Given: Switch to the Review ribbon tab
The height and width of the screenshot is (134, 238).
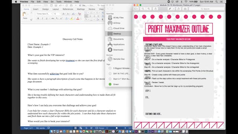Looking at the screenshot, I should [x=92, y=9].
